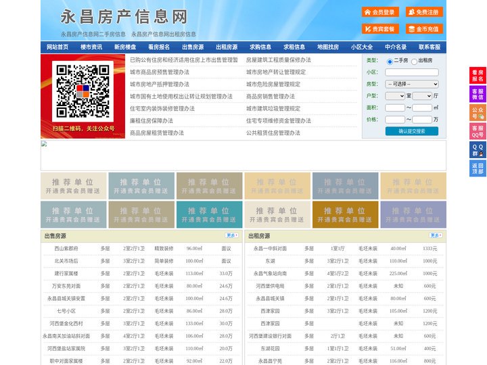
Task: Open 住宅专项维修资金管理办法 link
Action: pyautogui.click(x=278, y=120)
